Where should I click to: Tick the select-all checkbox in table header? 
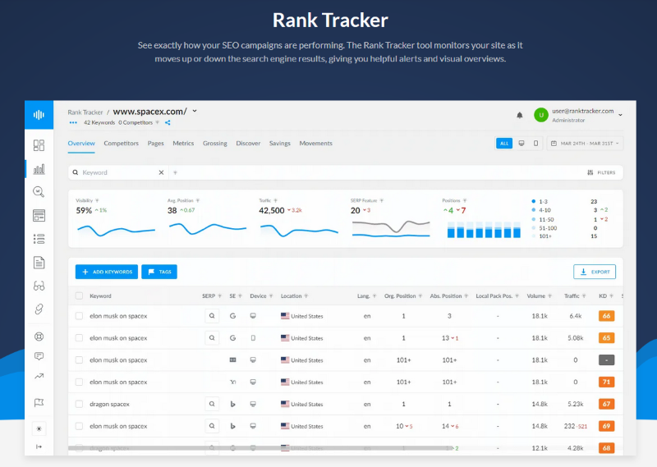point(79,296)
